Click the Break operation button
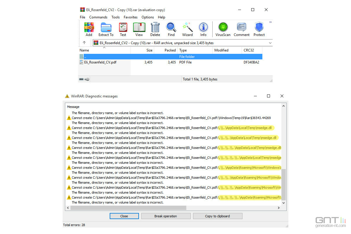The width and height of the screenshot is (351, 234). pos(166,216)
